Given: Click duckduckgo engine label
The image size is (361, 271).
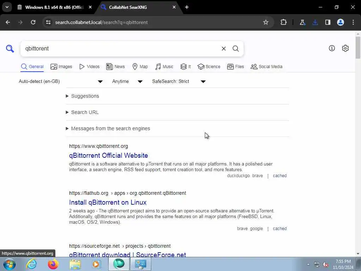Looking at the screenshot, I should 238,176.
